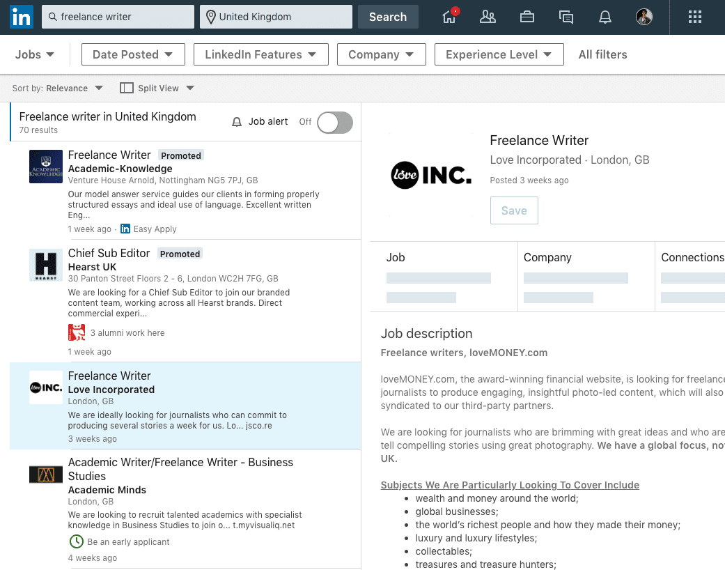Click the Academic-Knowledge company logo

click(46, 167)
